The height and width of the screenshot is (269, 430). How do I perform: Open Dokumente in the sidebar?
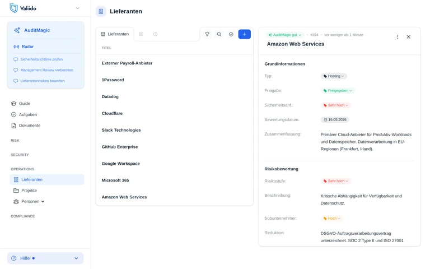29,126
